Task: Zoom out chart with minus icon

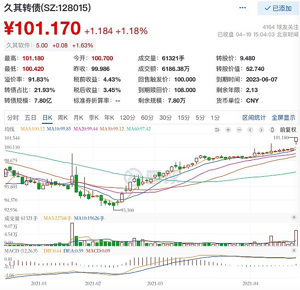Action: pyautogui.click(x=239, y=130)
